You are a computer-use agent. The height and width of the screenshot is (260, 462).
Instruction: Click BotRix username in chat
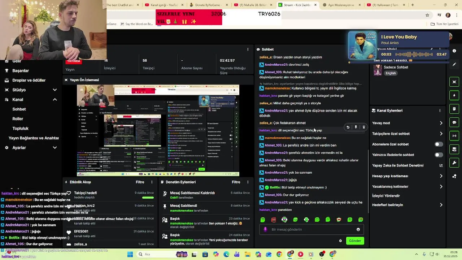pos(275,187)
